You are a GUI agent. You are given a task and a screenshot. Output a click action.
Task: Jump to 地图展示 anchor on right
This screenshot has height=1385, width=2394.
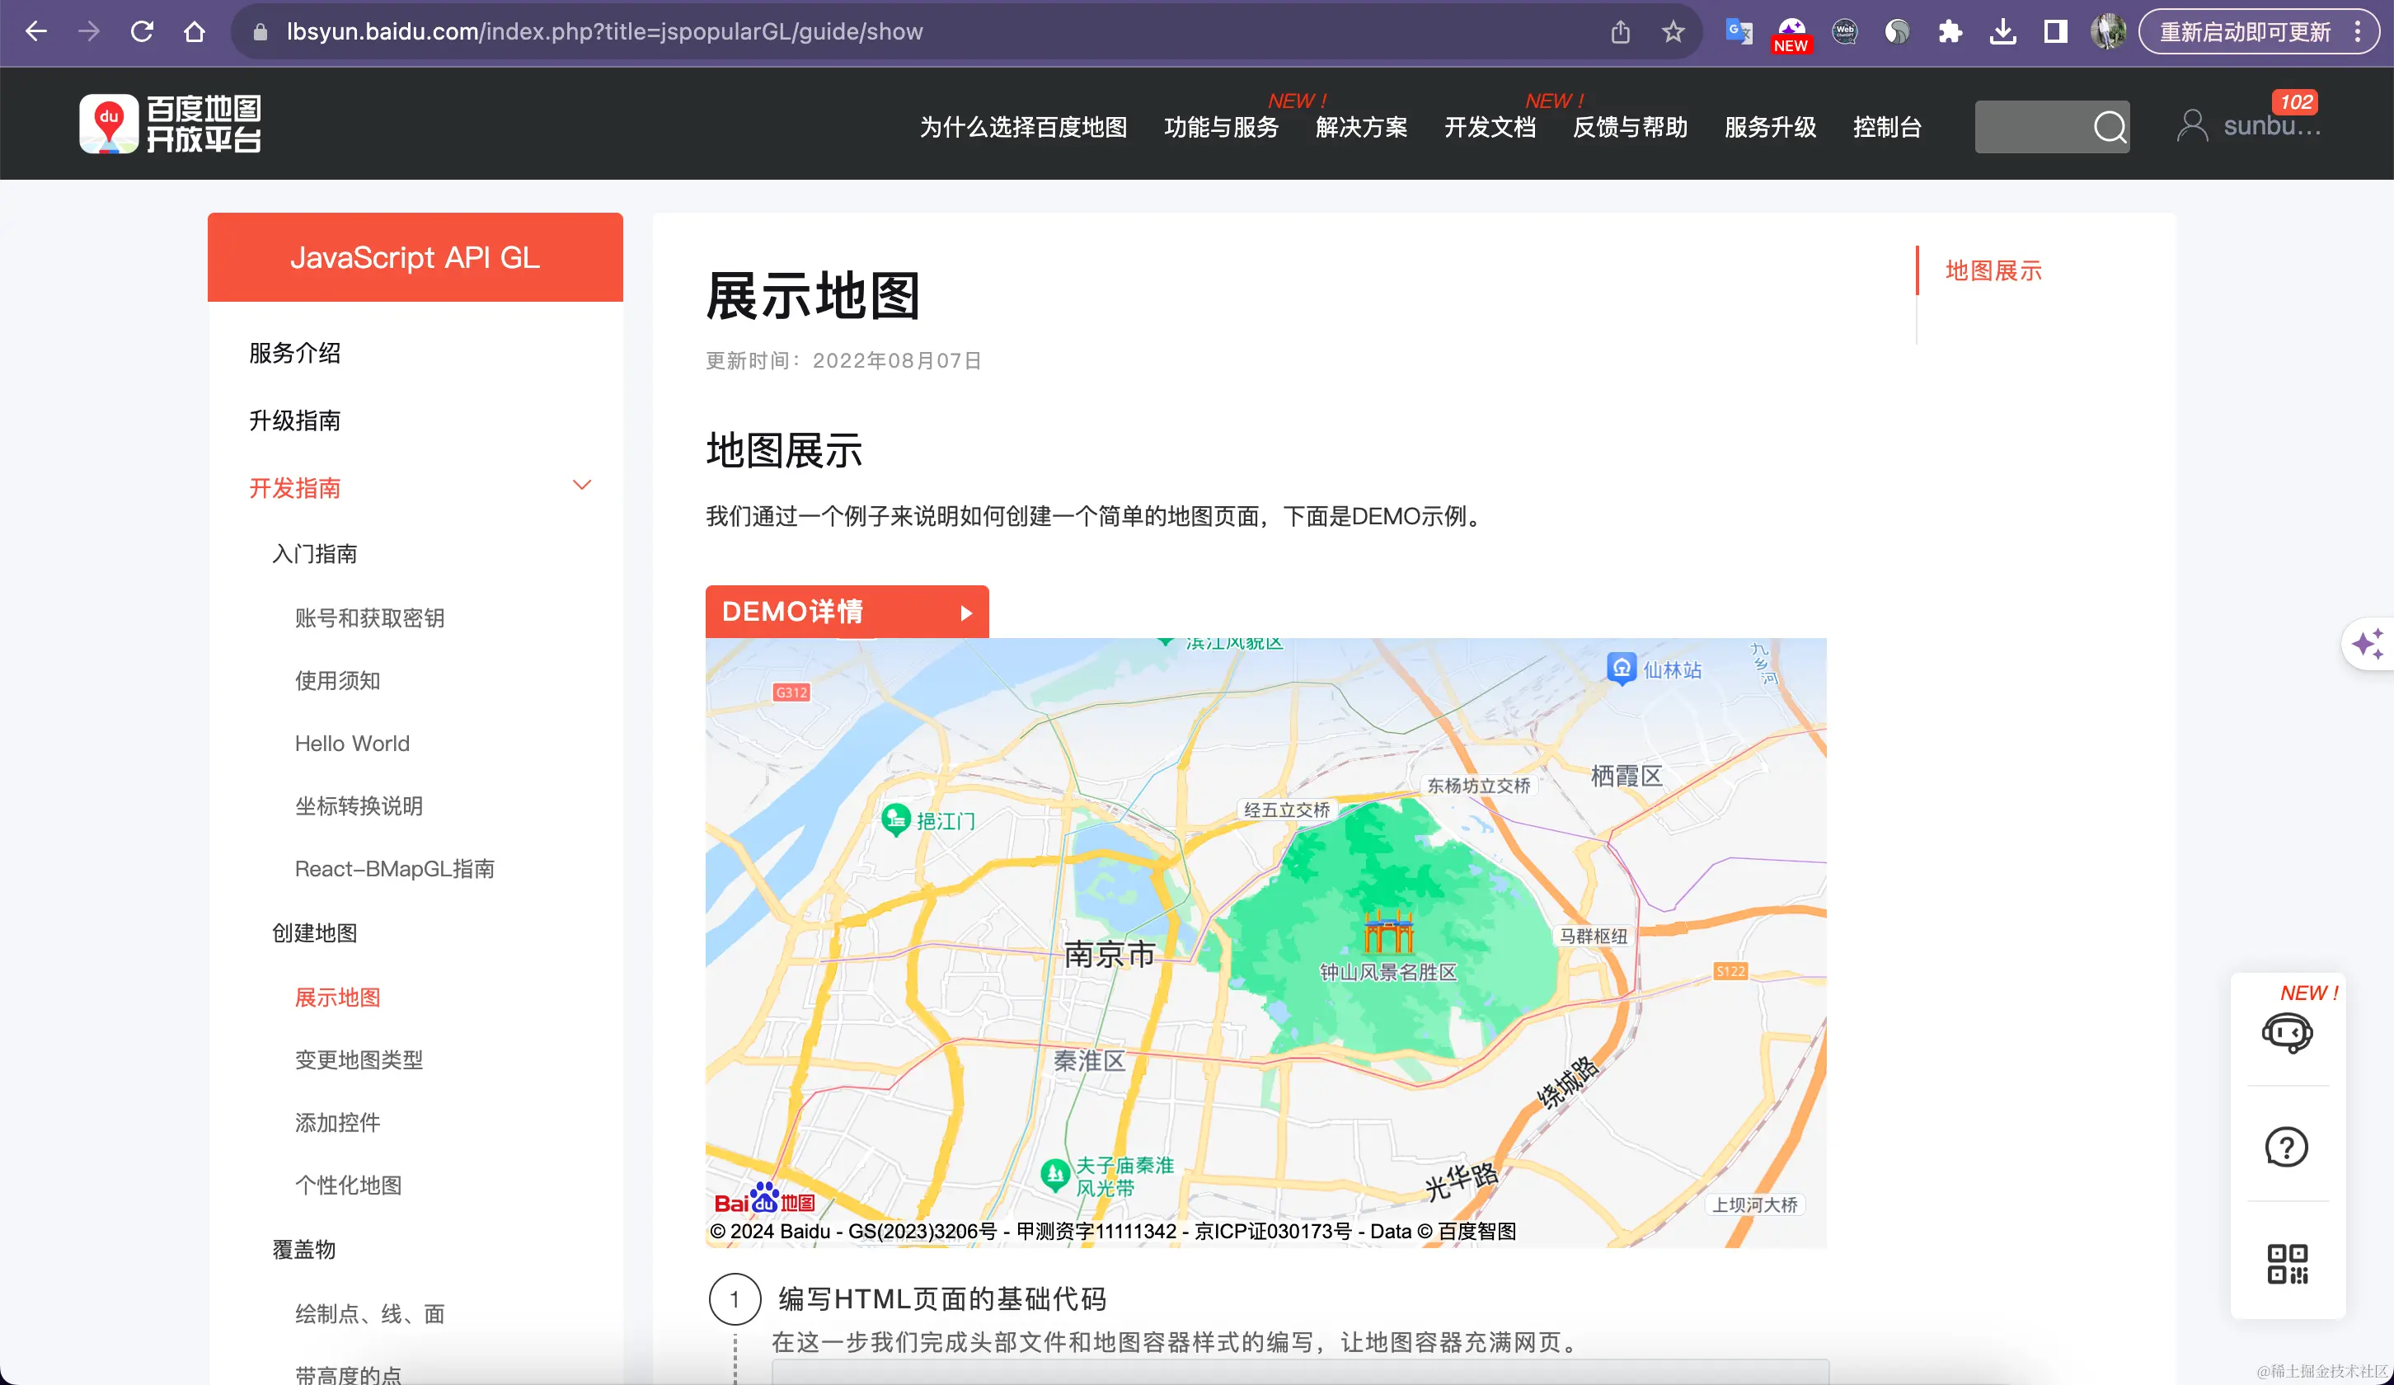(1993, 270)
